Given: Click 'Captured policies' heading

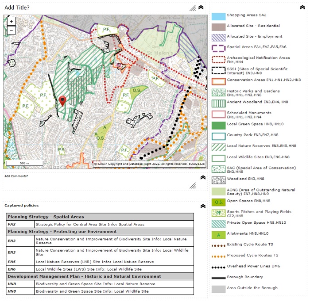Looking at the screenshot, I should pos(22,206).
